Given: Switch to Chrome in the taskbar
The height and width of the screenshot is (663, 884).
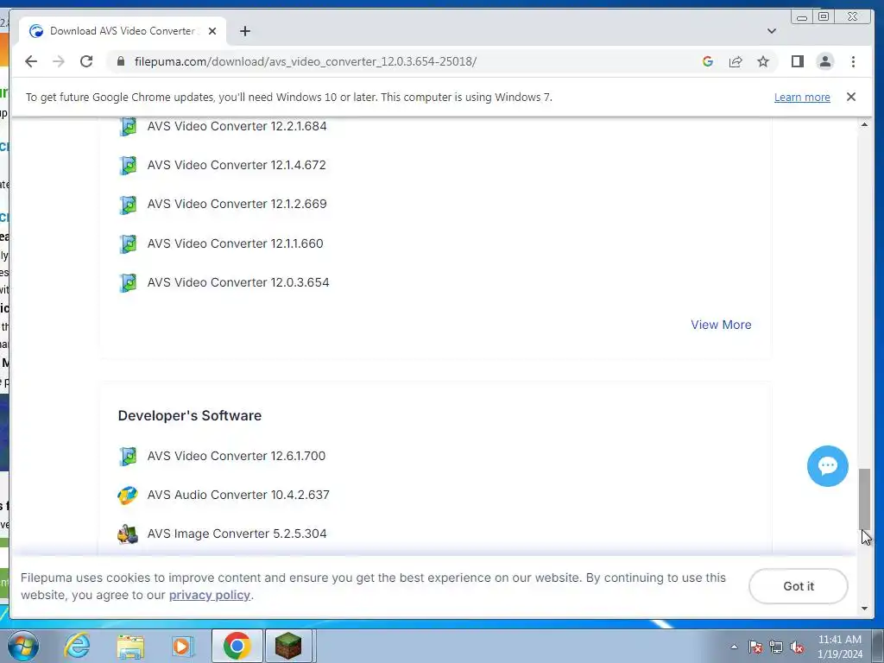Looking at the screenshot, I should 237,646.
